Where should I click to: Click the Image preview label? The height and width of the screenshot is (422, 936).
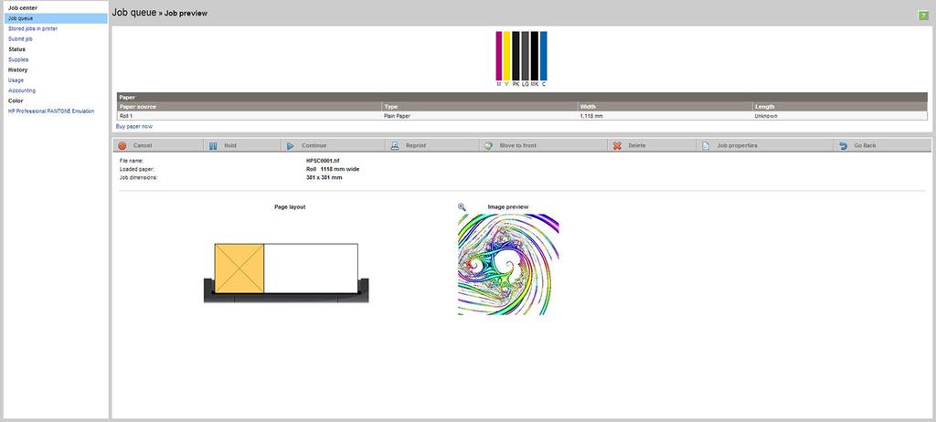pyautogui.click(x=508, y=207)
